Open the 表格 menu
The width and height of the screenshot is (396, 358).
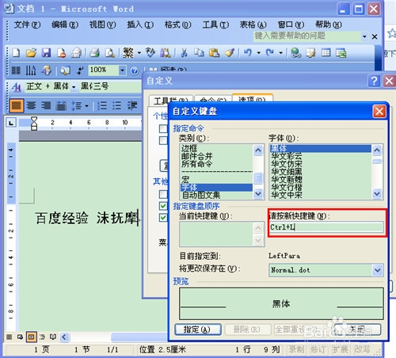(253, 25)
